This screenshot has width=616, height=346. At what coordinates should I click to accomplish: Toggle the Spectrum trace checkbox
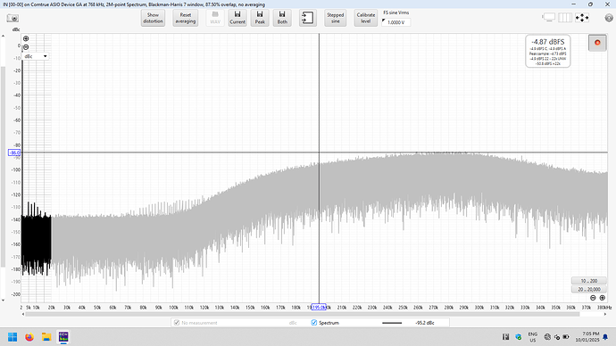[314, 323]
